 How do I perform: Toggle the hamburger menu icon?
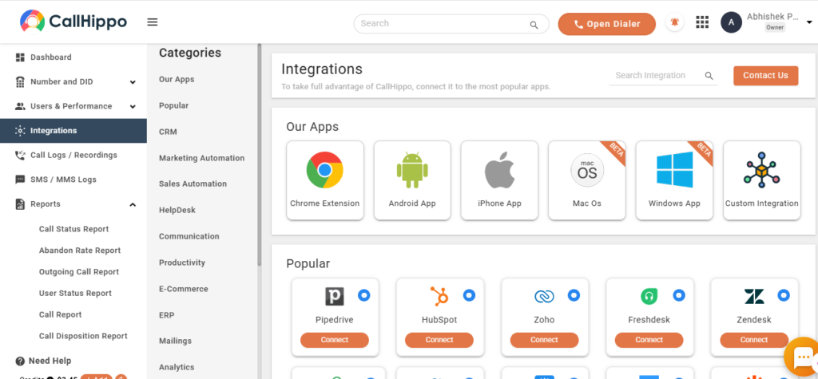tap(153, 22)
